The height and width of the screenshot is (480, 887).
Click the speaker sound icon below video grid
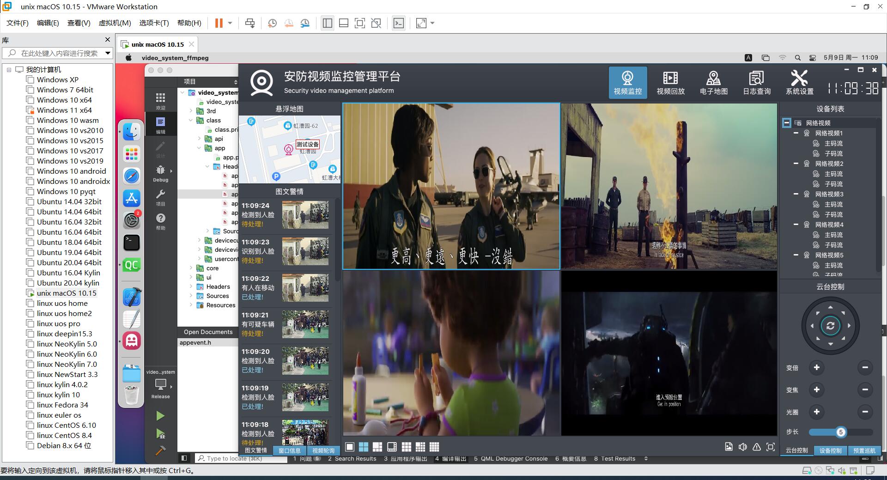(x=742, y=447)
